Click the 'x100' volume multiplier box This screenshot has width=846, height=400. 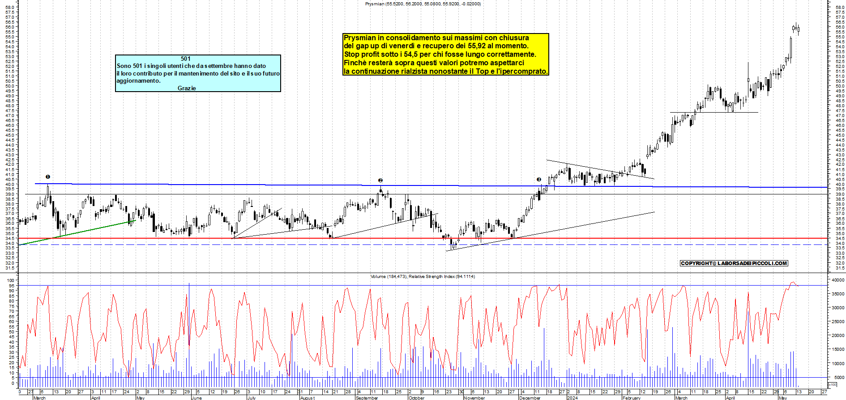pyautogui.click(x=833, y=384)
